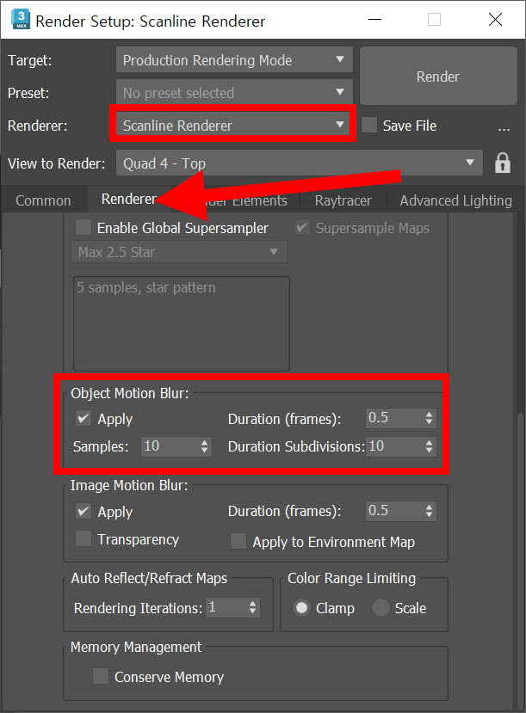This screenshot has width=526, height=713.
Task: Toggle the Supersample Maps checkbox
Action: tap(302, 227)
